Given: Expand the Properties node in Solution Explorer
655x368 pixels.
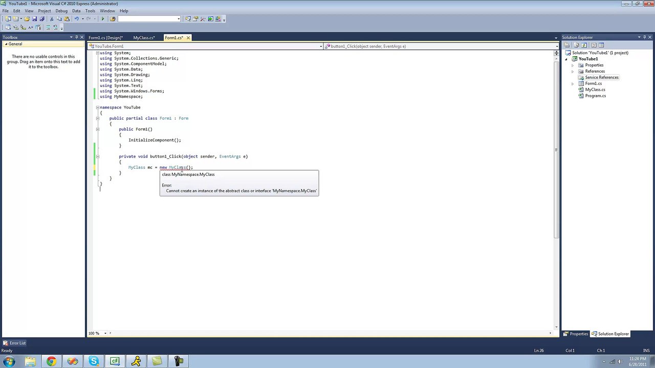Looking at the screenshot, I should 573,65.
